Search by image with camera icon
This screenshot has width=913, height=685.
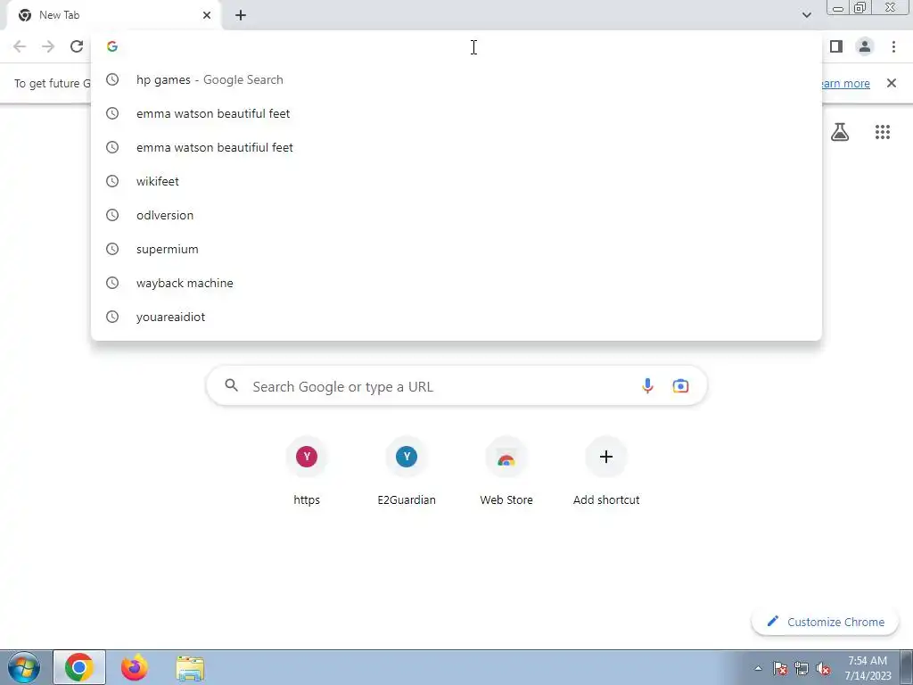(x=680, y=385)
